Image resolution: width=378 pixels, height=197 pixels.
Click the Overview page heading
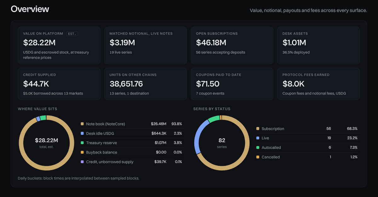click(x=30, y=9)
